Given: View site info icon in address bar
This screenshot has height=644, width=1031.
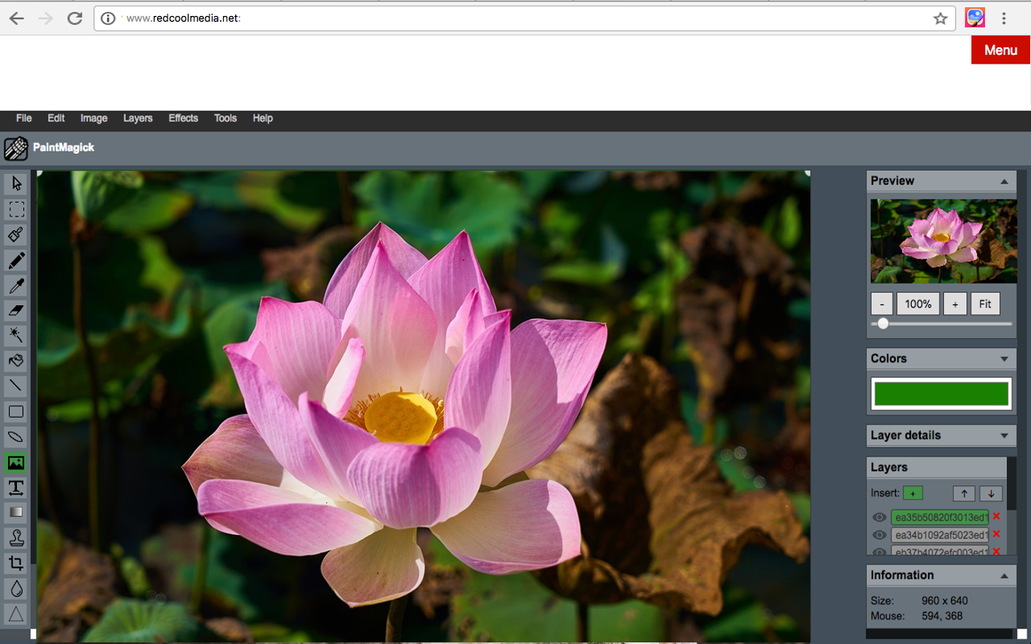Looking at the screenshot, I should (x=109, y=19).
